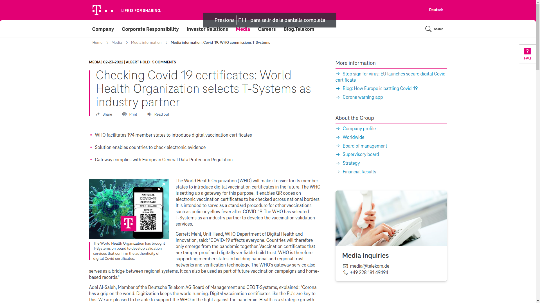Screen dimensions: 540x303
Task: Click the search magnifier icon
Action: point(428,29)
